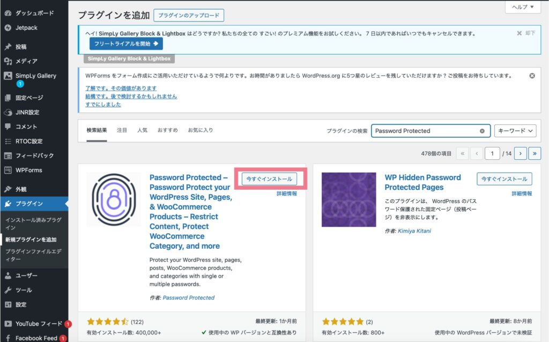Image resolution: width=549 pixels, height=342 pixels.
Task: Click YouTube フィード red notification badge
Action: [68, 324]
